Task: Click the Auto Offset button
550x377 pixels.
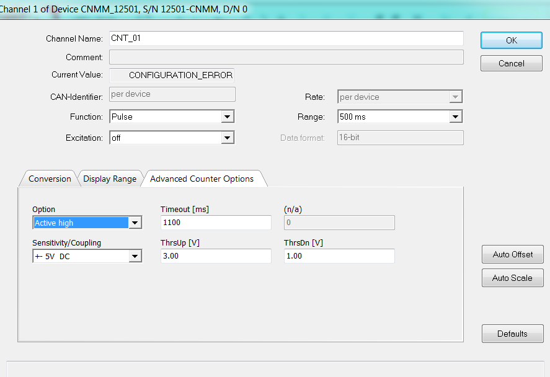Action: point(512,254)
